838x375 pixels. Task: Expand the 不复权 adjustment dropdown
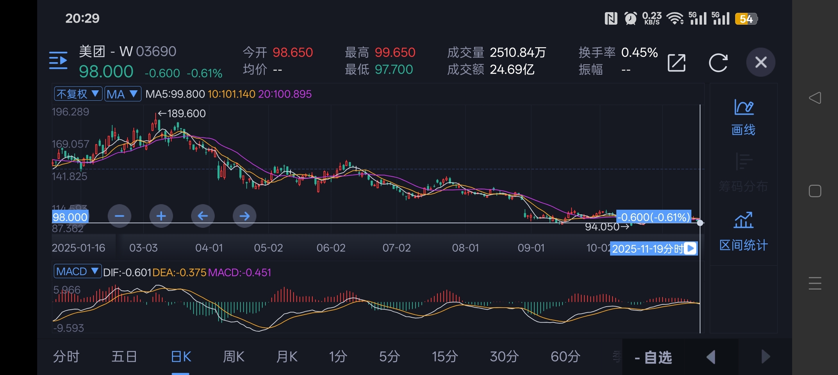pyautogui.click(x=78, y=94)
